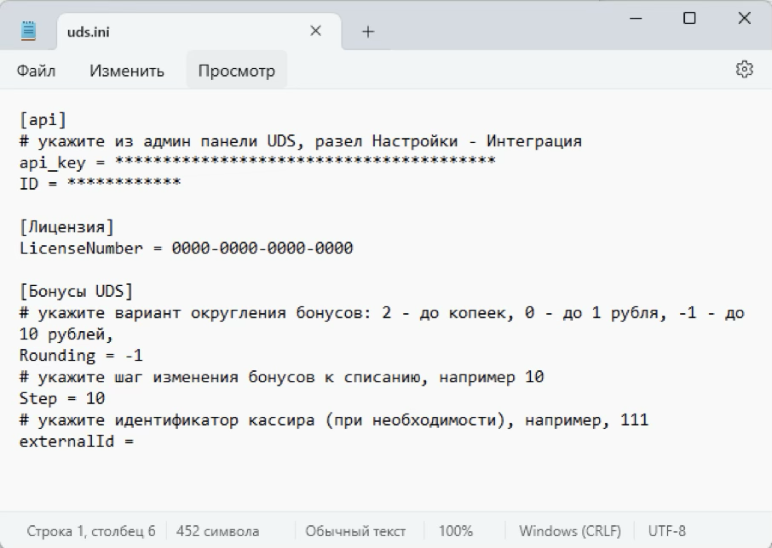
Task: Click the '10 рублей,' wrapped line
Action: pyautogui.click(x=66, y=334)
